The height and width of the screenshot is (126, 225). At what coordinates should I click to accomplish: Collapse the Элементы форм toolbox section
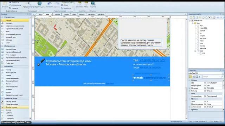(x=2, y=98)
